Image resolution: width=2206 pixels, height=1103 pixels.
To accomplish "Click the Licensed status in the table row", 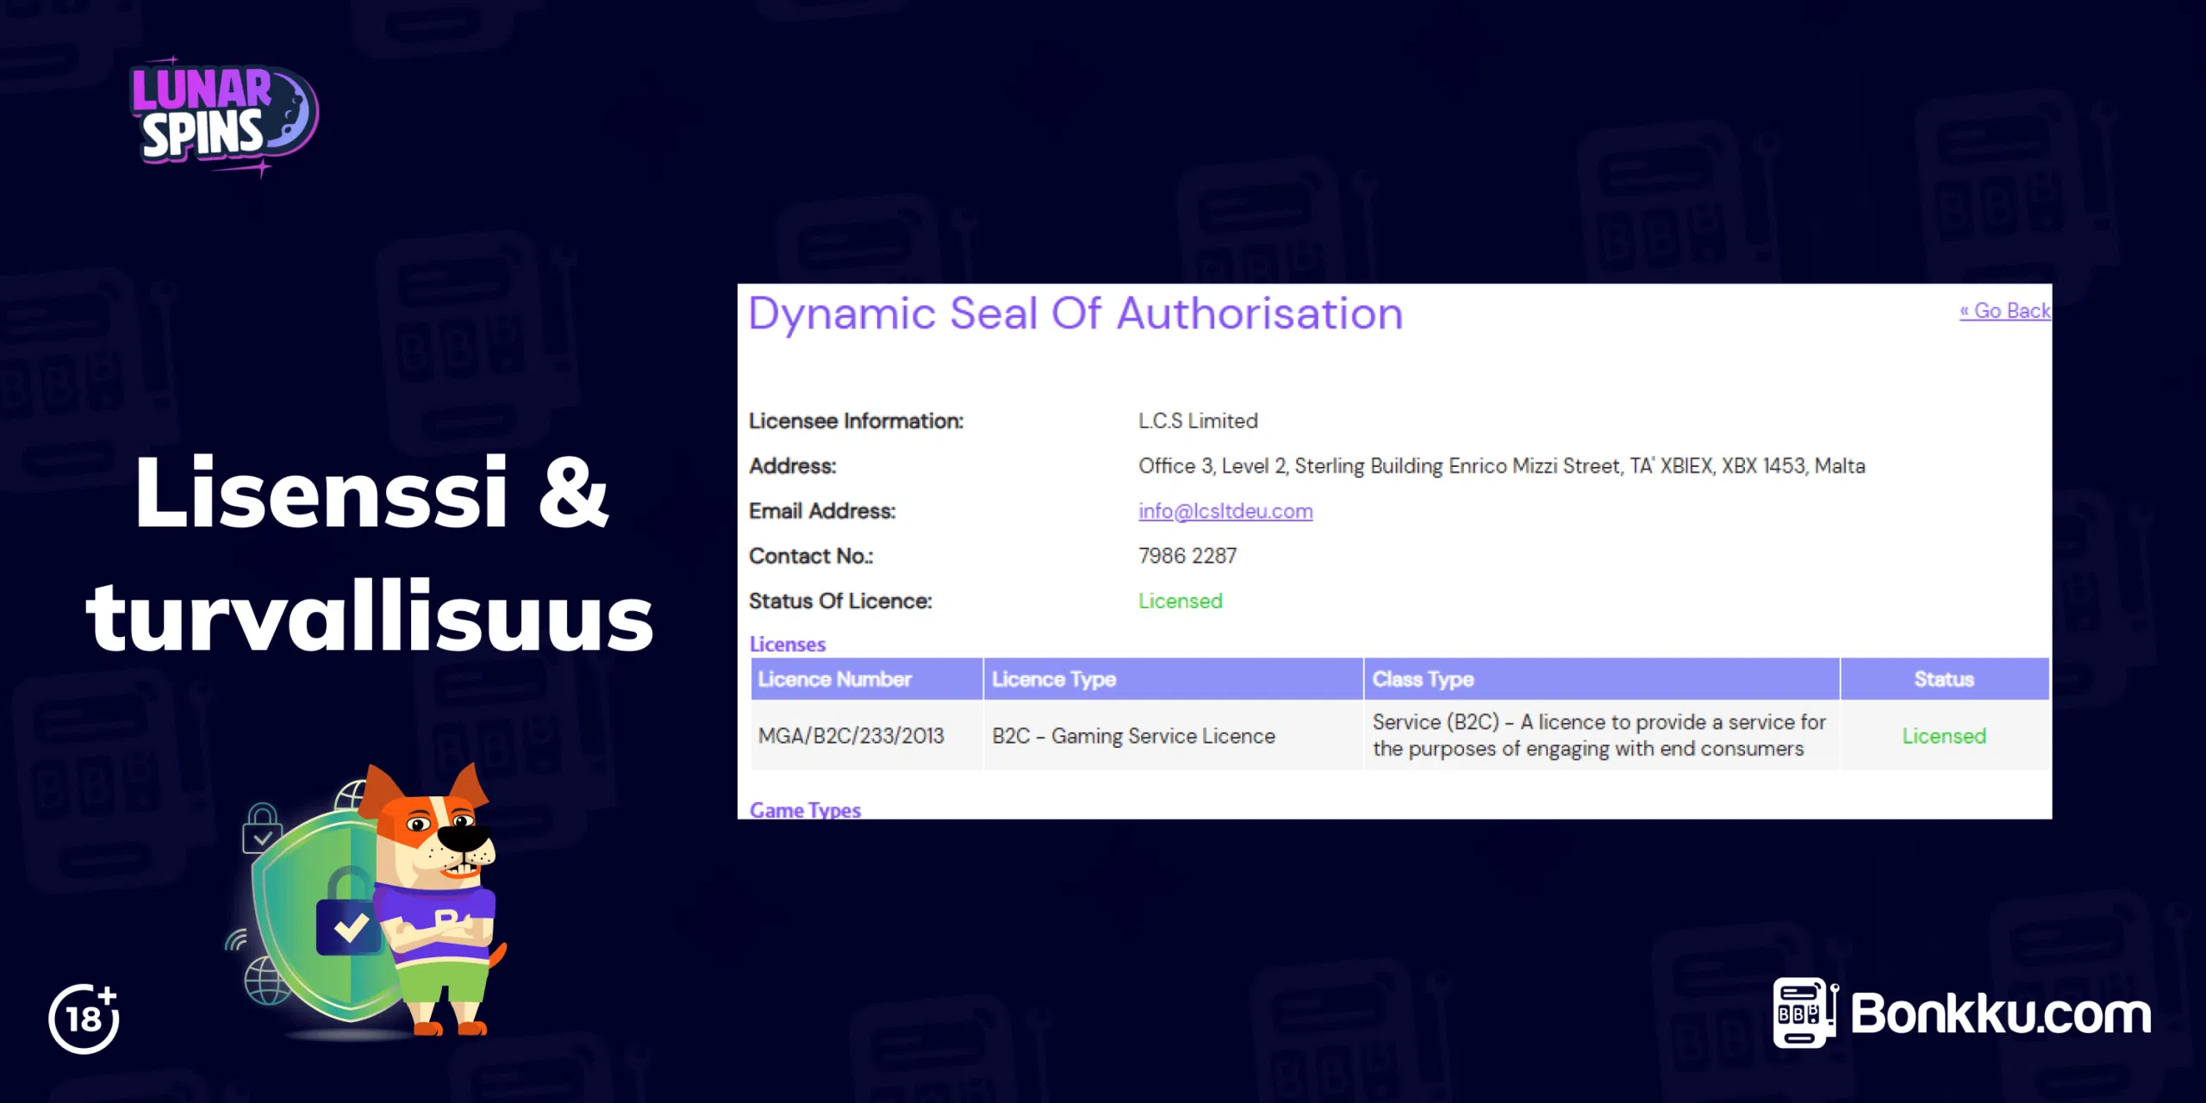I will click(x=1944, y=736).
